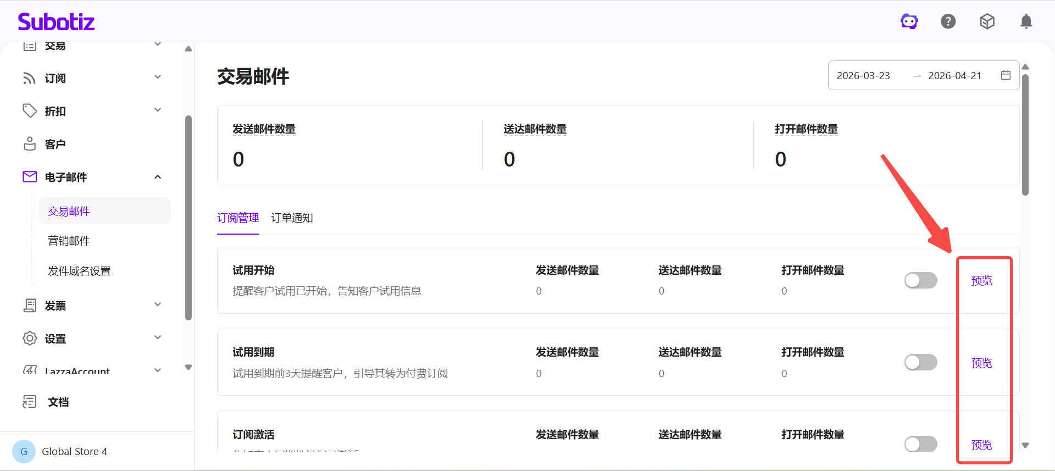This screenshot has height=471, width=1055.
Task: Open 客户 from the sidebar
Action: [x=55, y=144]
